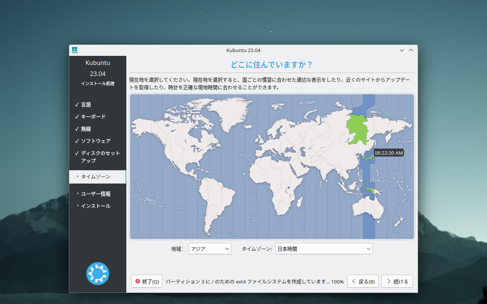
Task: Click the インストール処理 sidebar subtitle
Action: pos(98,84)
